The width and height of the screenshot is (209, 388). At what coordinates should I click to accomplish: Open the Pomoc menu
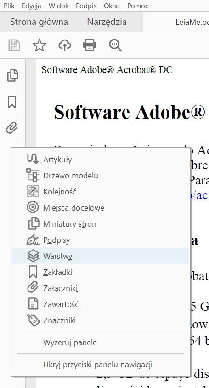click(138, 6)
